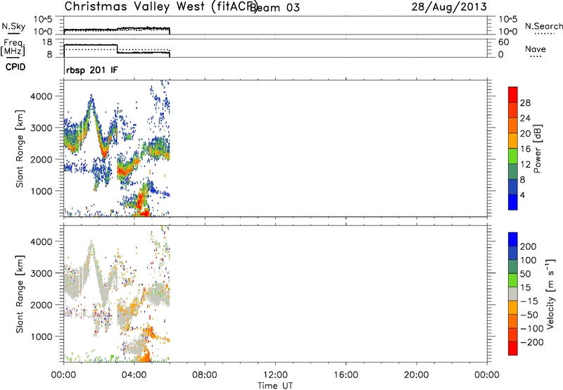Image resolution: width=563 pixels, height=390 pixels.
Task: Click the 12:00 time axis label
Action: click(275, 375)
